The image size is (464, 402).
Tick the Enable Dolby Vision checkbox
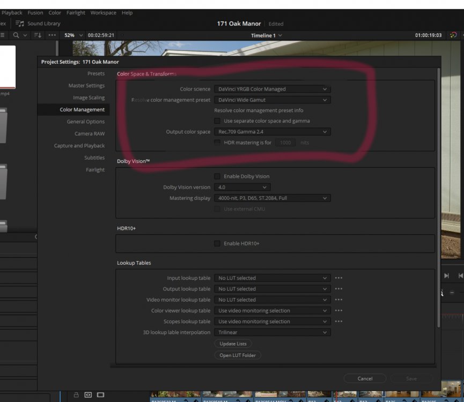[x=217, y=176]
